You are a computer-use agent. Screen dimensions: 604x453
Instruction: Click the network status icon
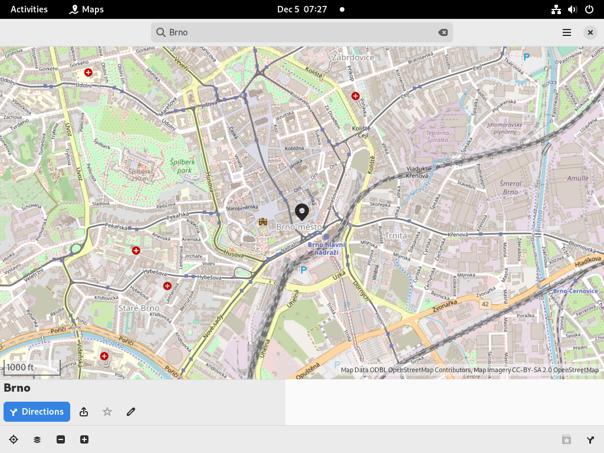click(556, 9)
